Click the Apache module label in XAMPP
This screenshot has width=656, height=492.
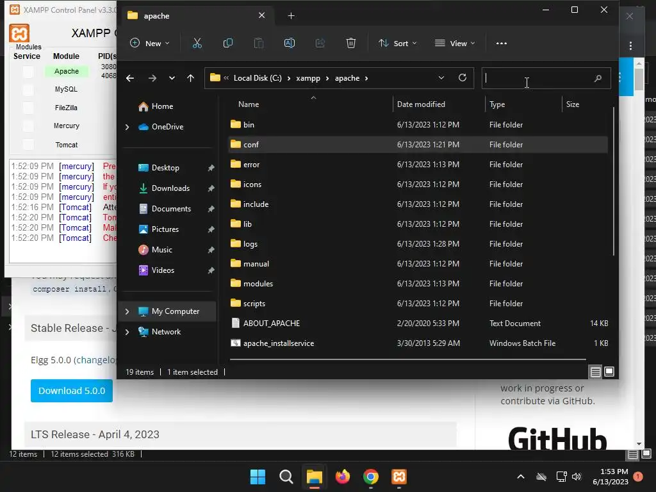[x=67, y=71]
